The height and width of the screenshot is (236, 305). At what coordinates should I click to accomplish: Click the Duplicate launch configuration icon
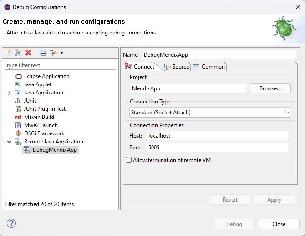18,53
